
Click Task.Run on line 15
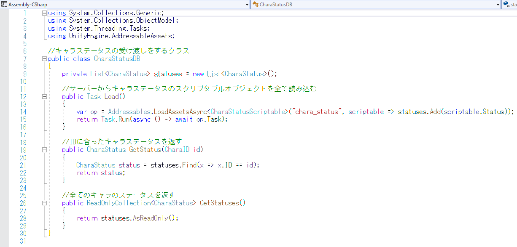click(115, 119)
